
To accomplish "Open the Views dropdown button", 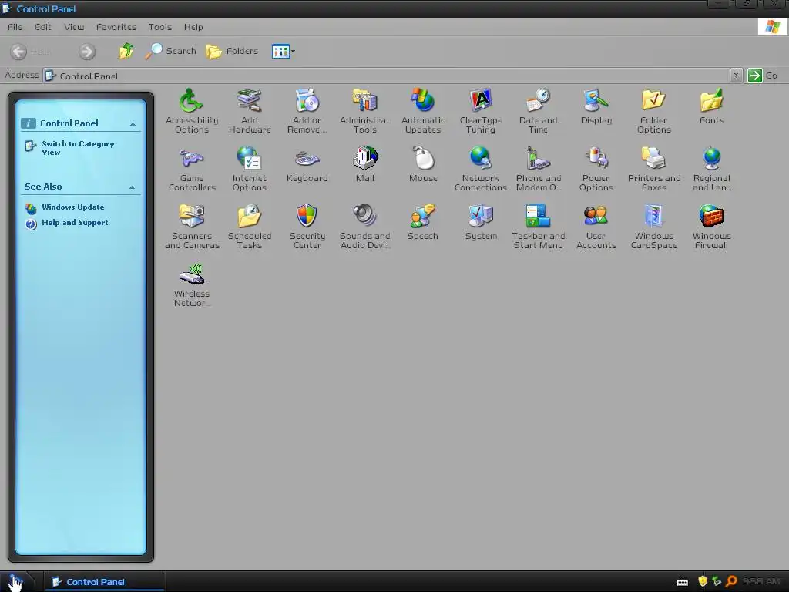I will tap(284, 52).
